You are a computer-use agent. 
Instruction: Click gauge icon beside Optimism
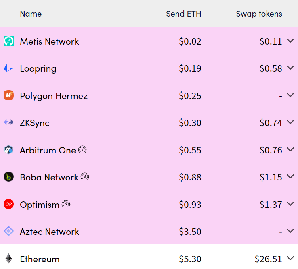[66, 204]
